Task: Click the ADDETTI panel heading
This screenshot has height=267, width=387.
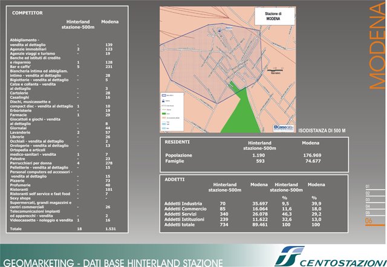Action: pos(175,179)
